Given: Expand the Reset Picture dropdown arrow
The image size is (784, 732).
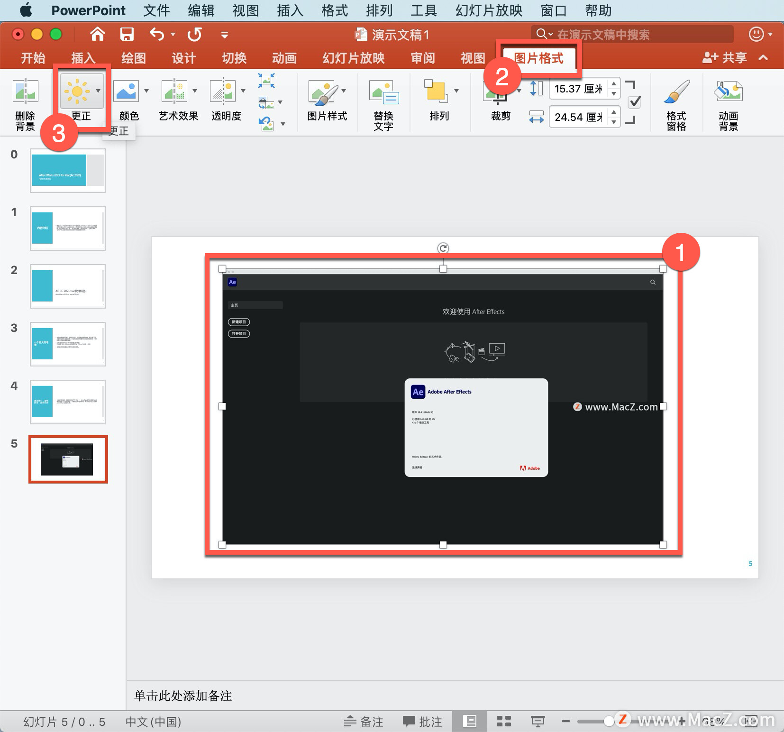Looking at the screenshot, I should 283,124.
